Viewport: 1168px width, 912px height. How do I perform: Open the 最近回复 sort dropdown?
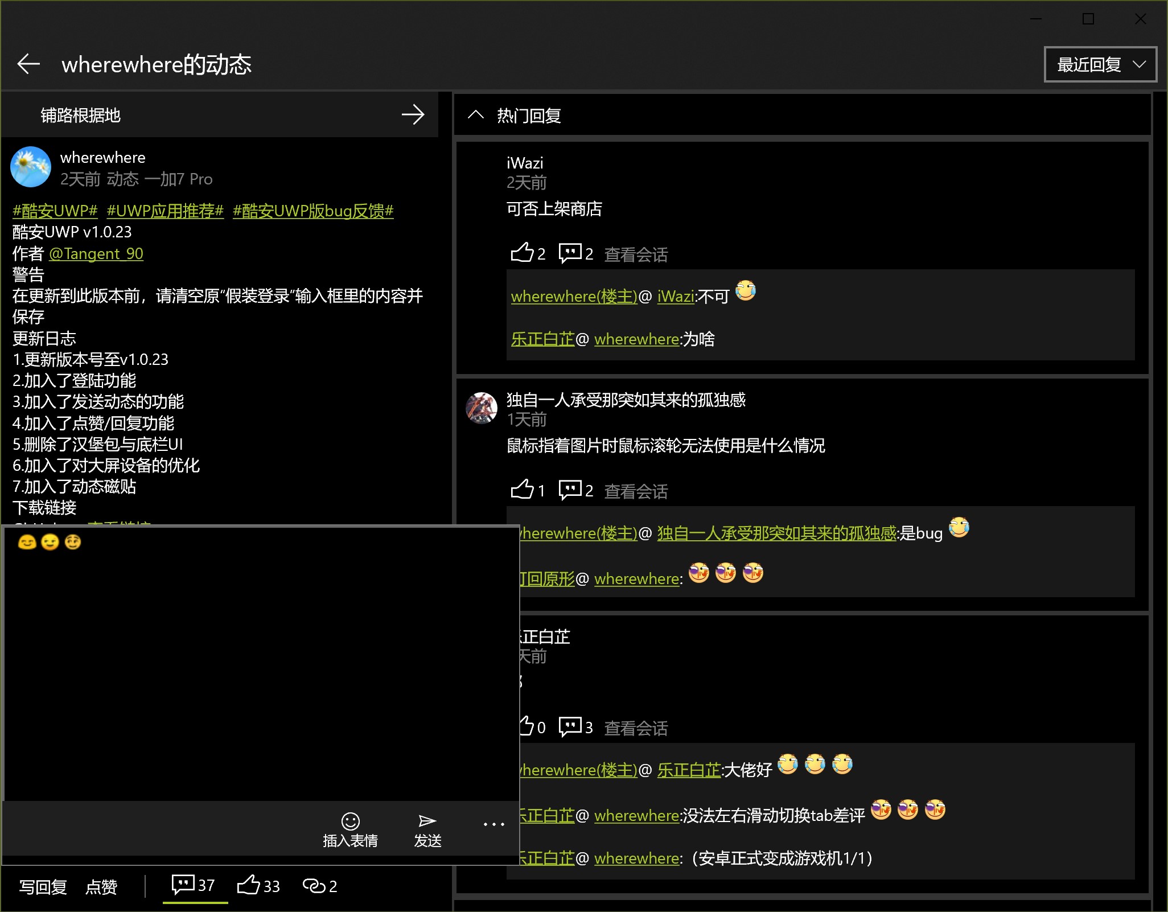pos(1100,64)
